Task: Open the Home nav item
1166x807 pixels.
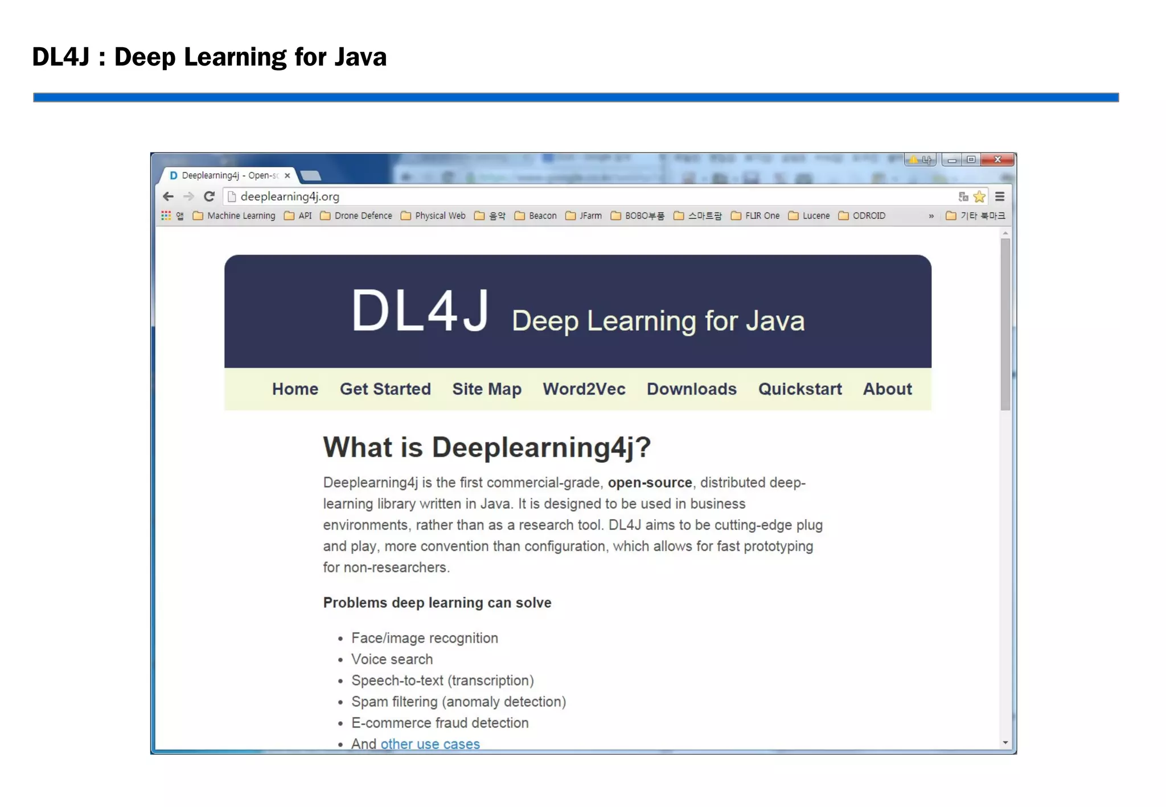Action: [295, 389]
